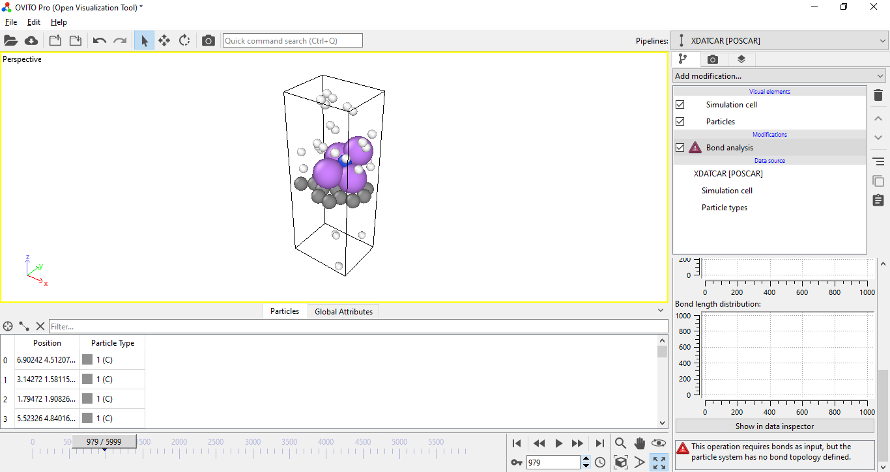
Task: Open the Render Active Viewport camera icon
Action: pos(208,40)
